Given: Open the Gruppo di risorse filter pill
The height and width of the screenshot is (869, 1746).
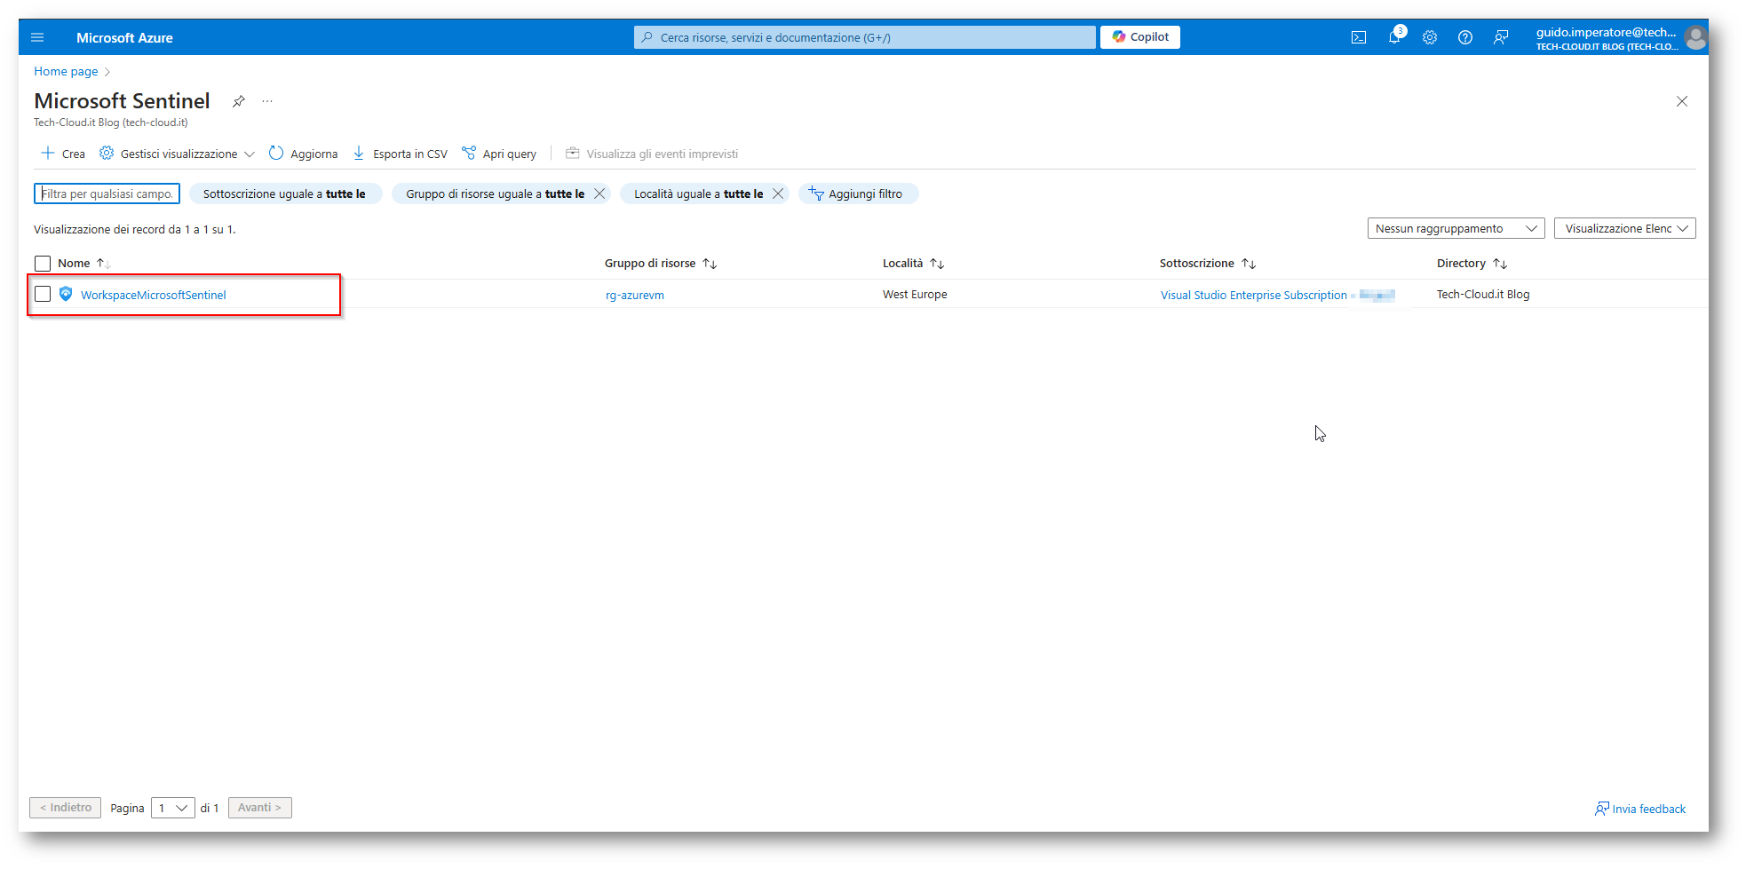Looking at the screenshot, I should (x=495, y=194).
